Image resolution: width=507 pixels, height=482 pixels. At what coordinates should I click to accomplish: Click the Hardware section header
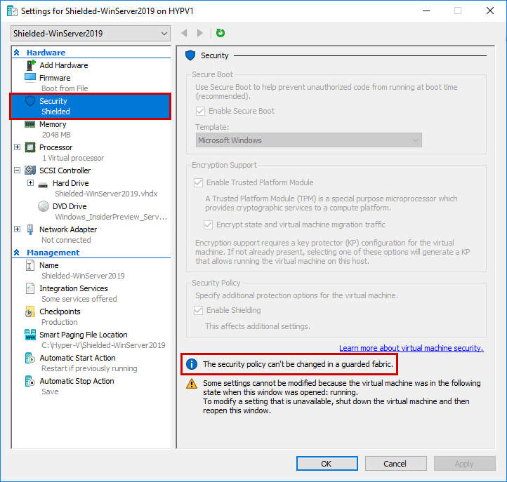[46, 53]
